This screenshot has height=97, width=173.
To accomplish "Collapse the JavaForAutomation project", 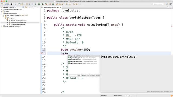I will (x=2, y=13).
